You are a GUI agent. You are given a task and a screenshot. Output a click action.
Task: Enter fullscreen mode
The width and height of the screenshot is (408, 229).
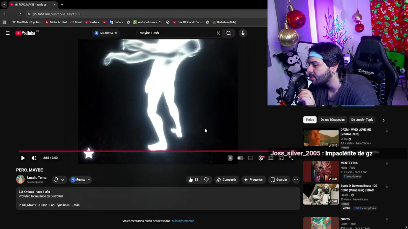[291, 158]
